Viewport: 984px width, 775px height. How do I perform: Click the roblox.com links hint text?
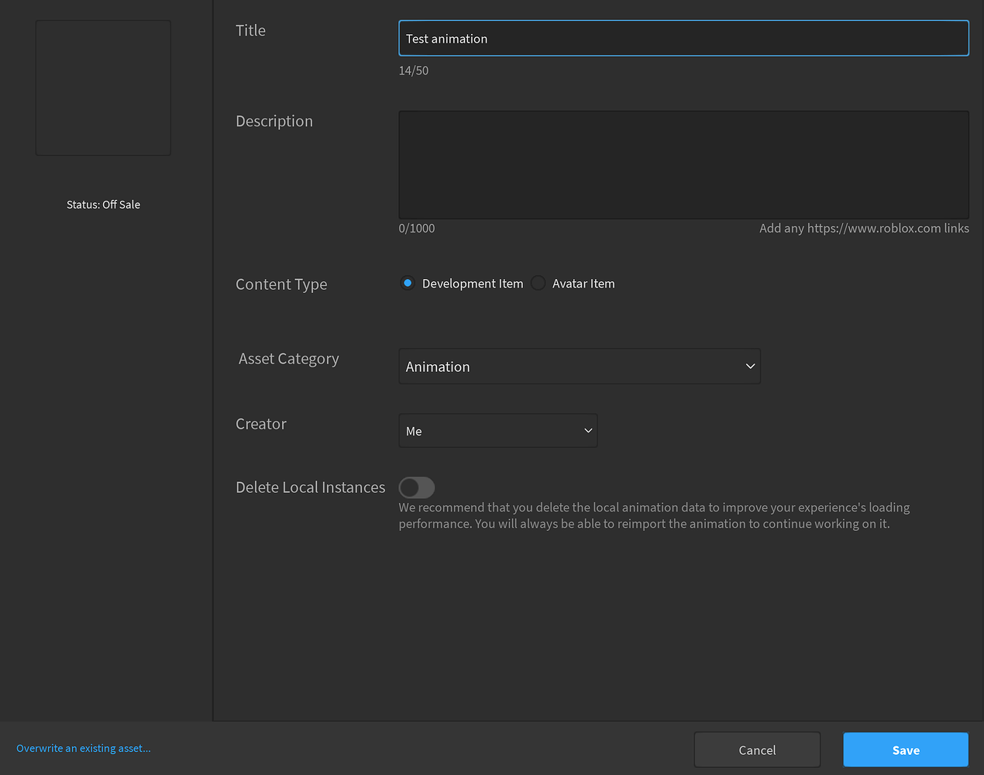point(864,228)
